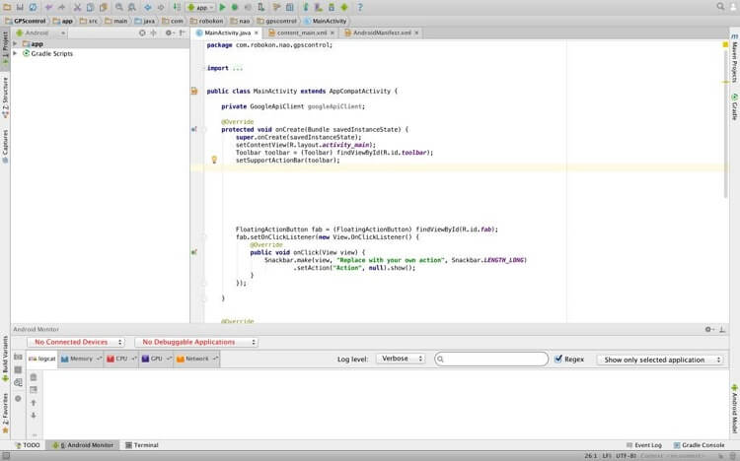Click the editor vertical scrollbar
This screenshot has width=740, height=461.
(x=726, y=122)
